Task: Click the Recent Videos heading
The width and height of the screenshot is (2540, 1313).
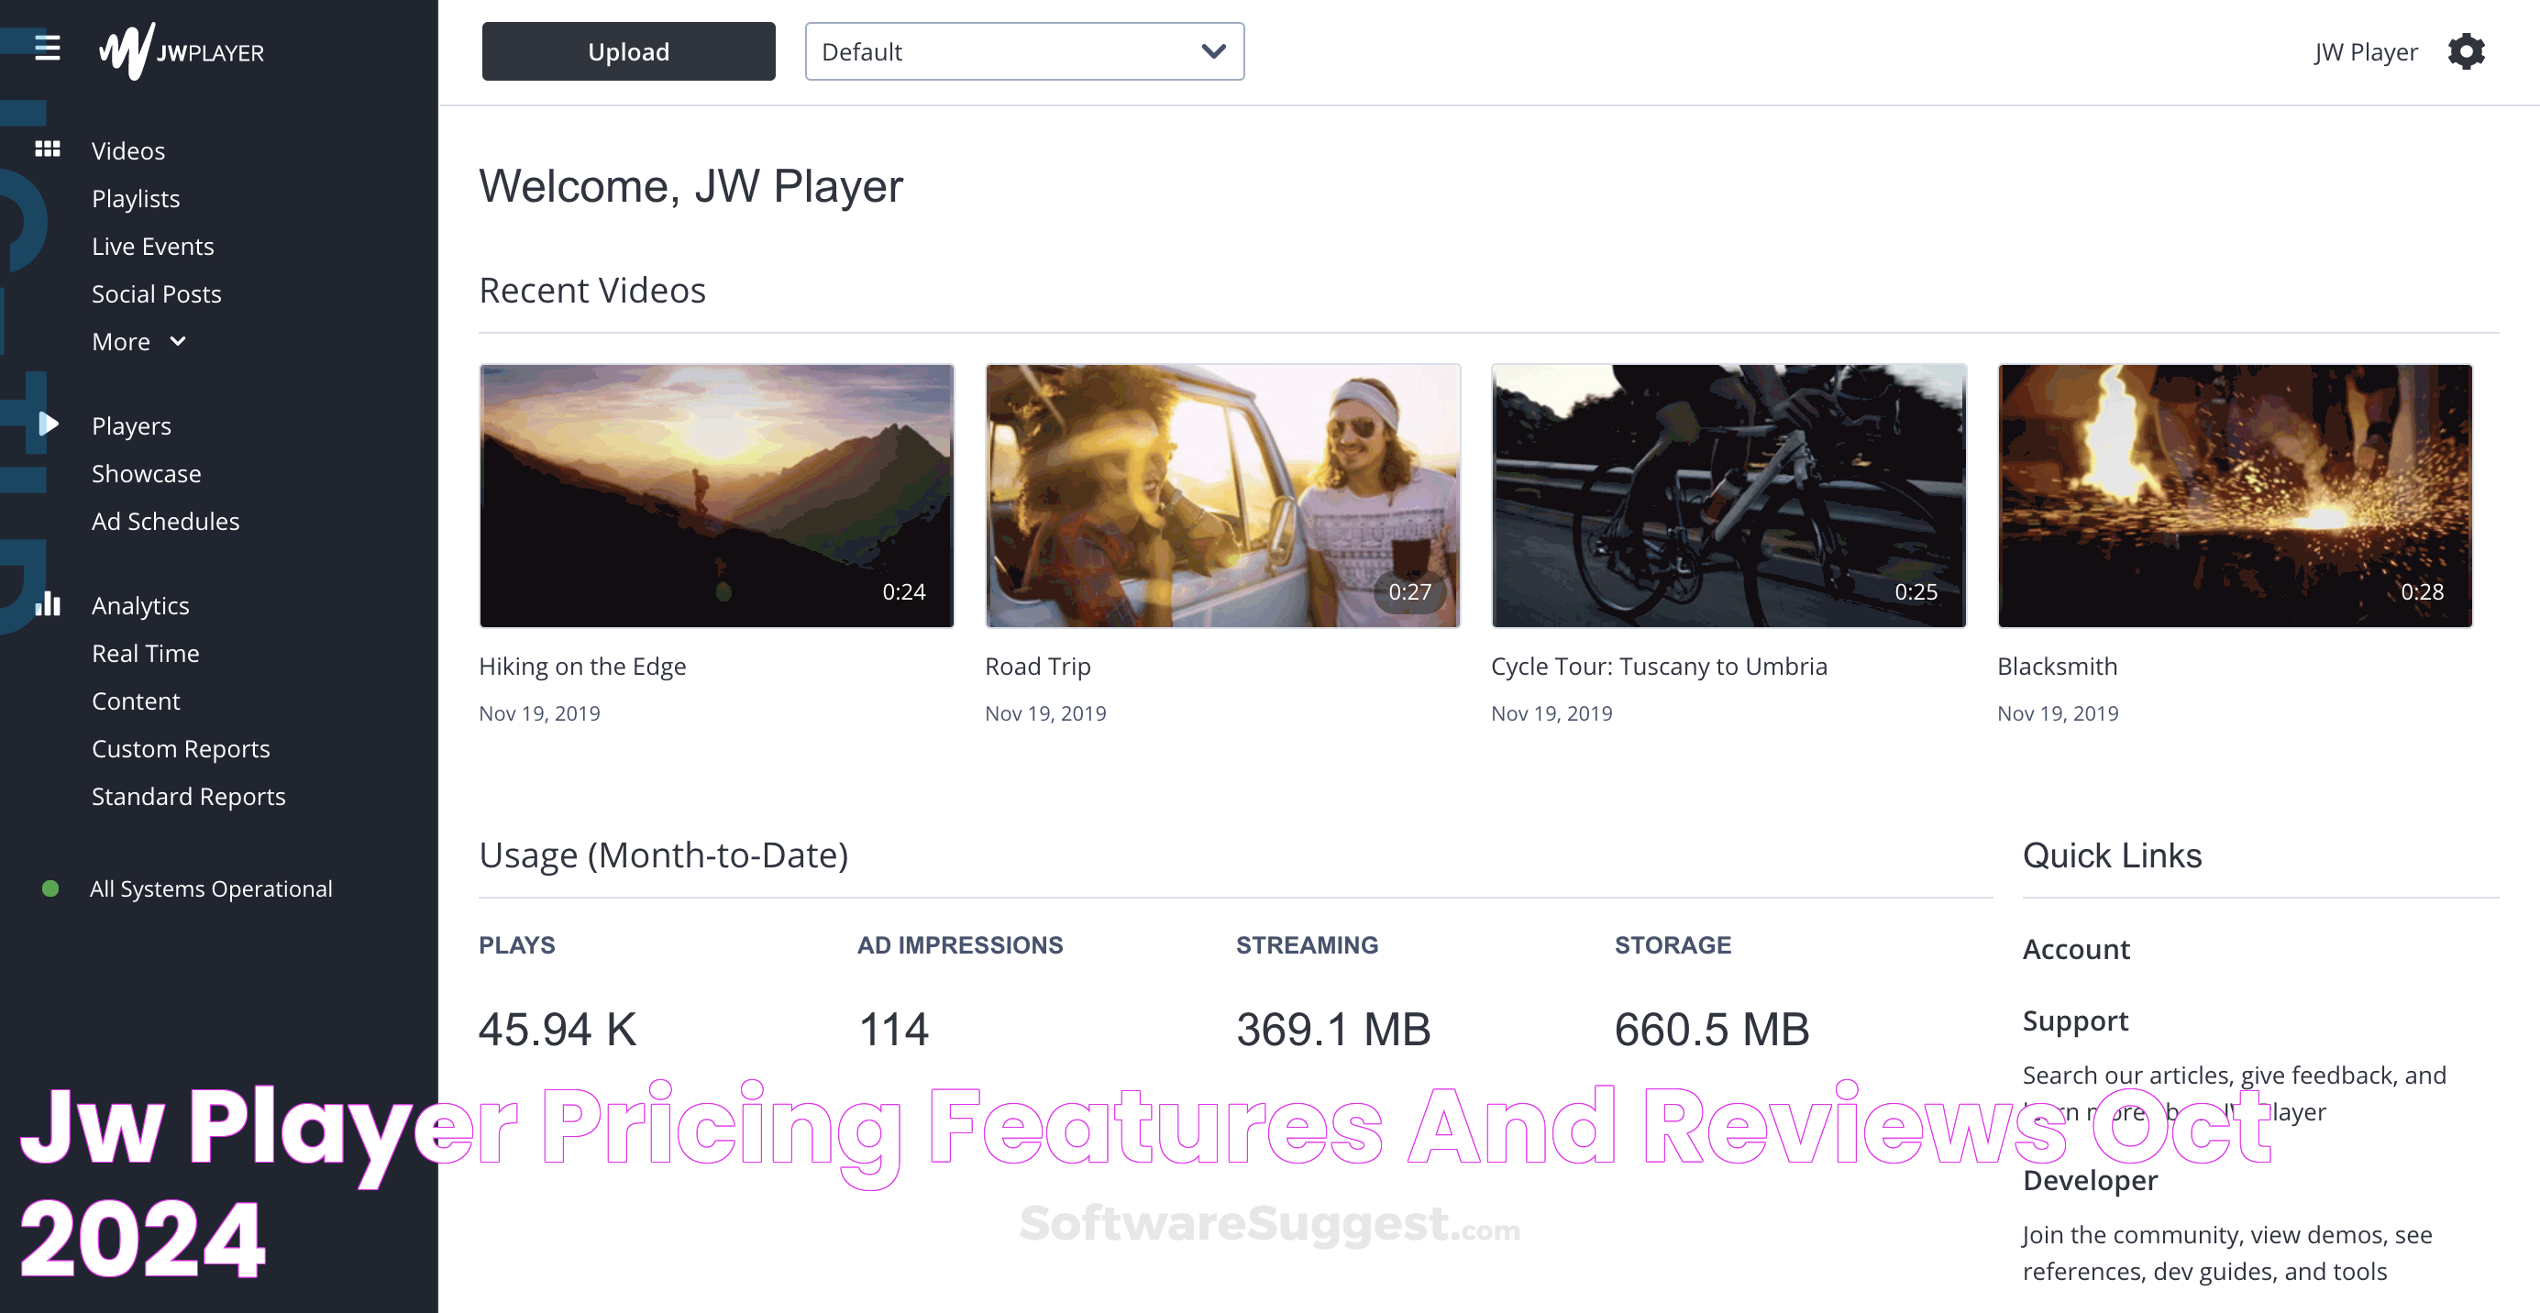Action: [x=592, y=291]
